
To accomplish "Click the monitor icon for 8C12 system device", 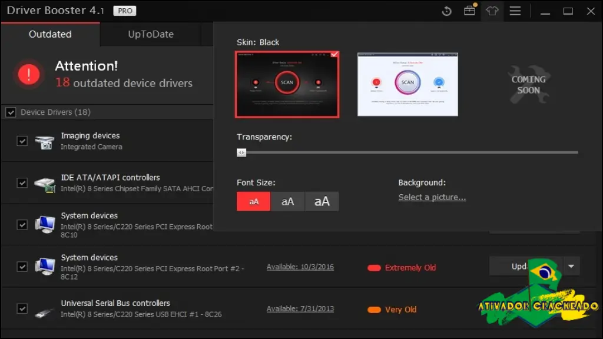I will 45,267.
